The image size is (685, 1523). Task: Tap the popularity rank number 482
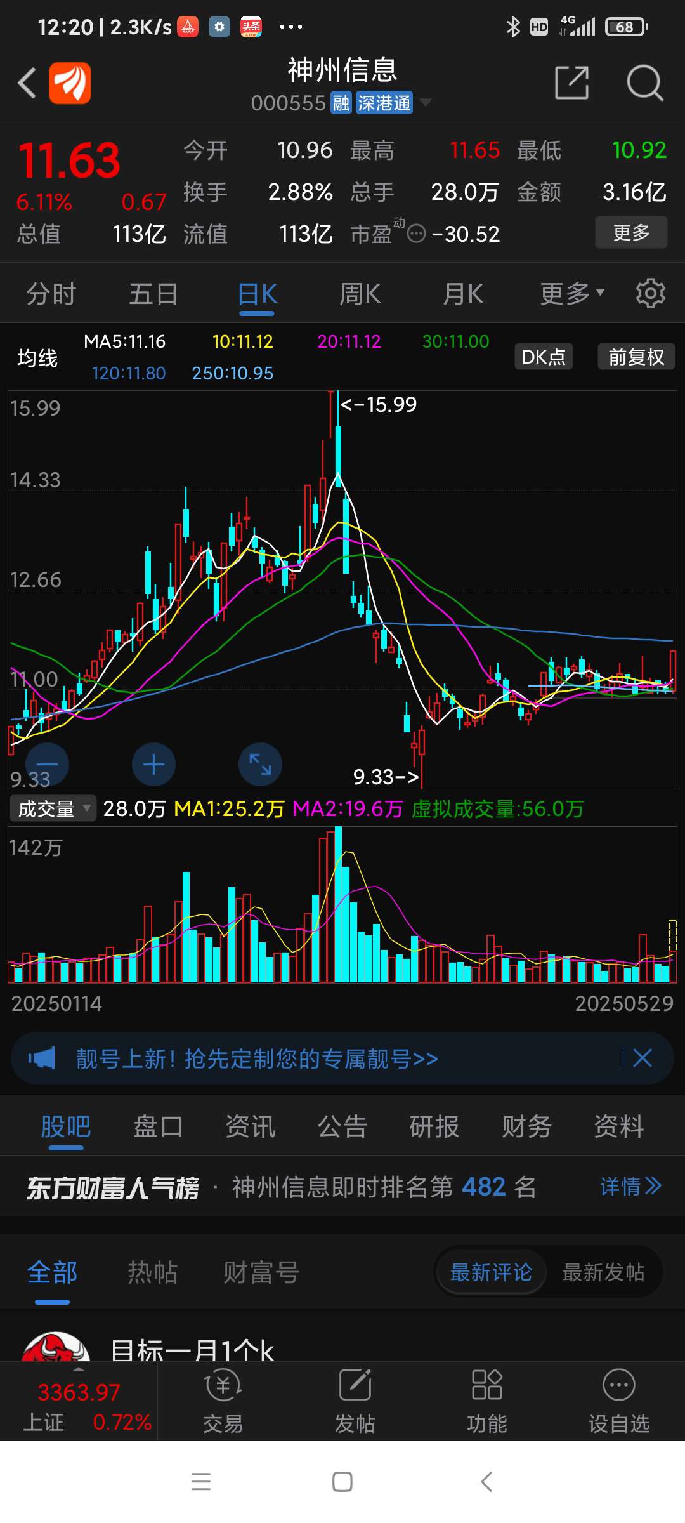pyautogui.click(x=483, y=1187)
